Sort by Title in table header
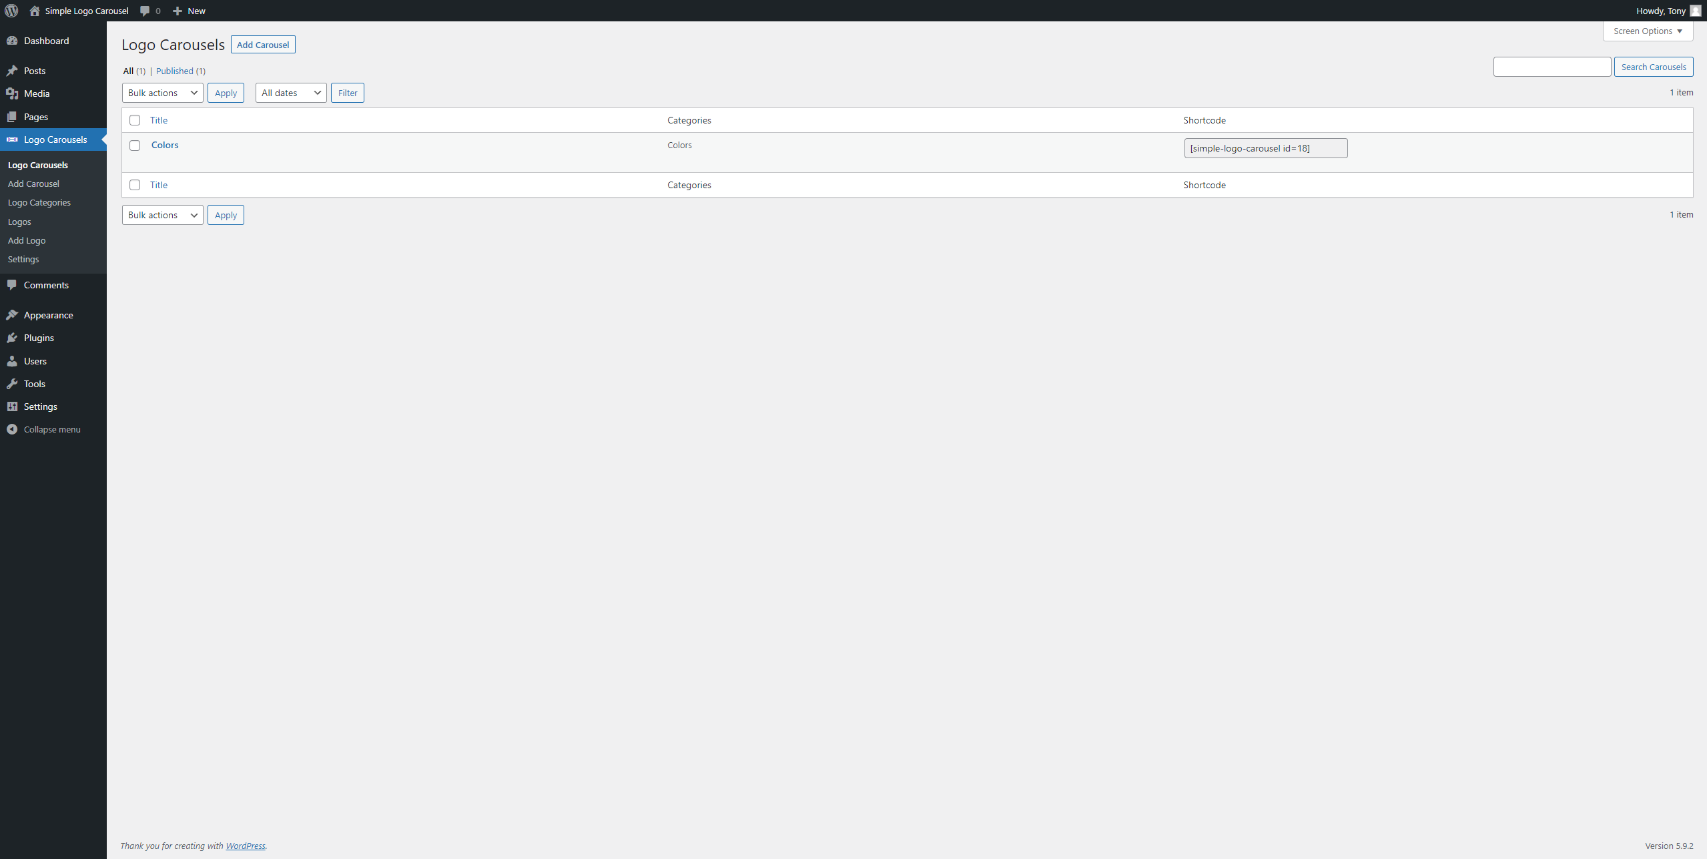This screenshot has height=859, width=1707. [x=159, y=120]
